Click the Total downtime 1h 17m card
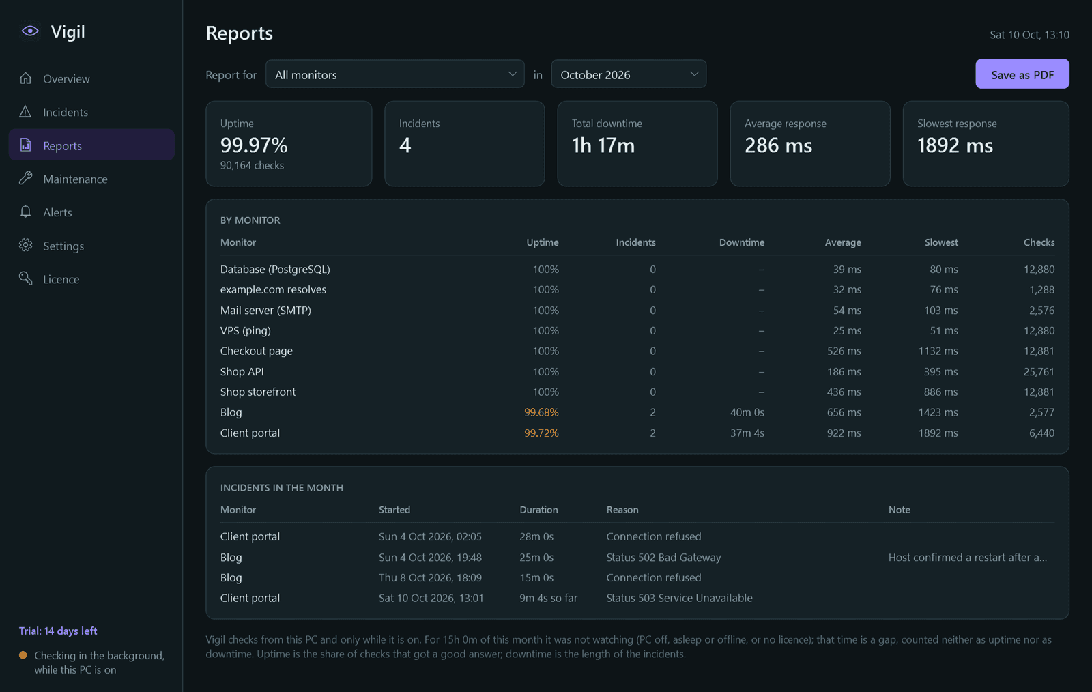The image size is (1092, 692). 637,144
